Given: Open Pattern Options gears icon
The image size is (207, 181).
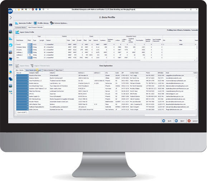Looking at the screenshot, I should (x=52, y=23).
